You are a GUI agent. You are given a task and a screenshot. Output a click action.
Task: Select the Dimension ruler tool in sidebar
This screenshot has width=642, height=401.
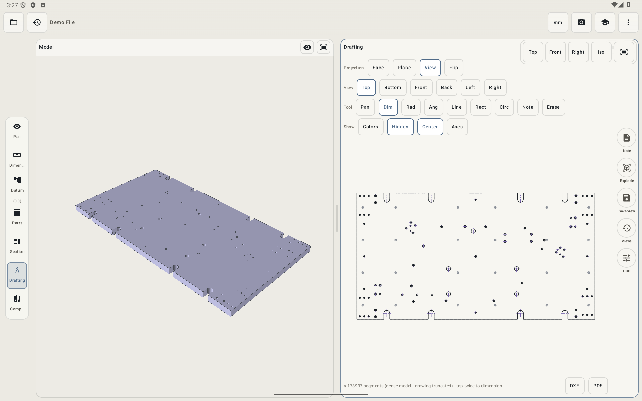pyautogui.click(x=17, y=159)
